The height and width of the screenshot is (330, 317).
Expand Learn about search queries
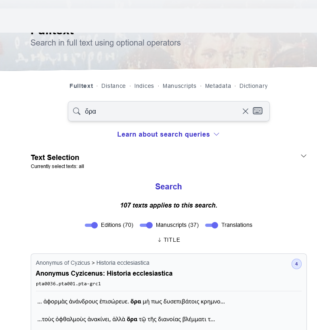coord(168,134)
